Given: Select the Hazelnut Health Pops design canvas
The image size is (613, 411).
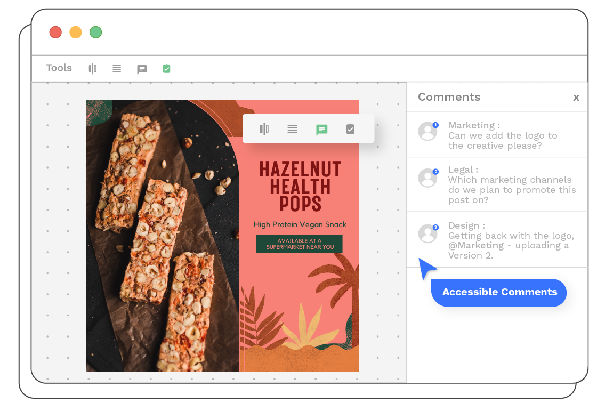Looking at the screenshot, I should point(222,236).
